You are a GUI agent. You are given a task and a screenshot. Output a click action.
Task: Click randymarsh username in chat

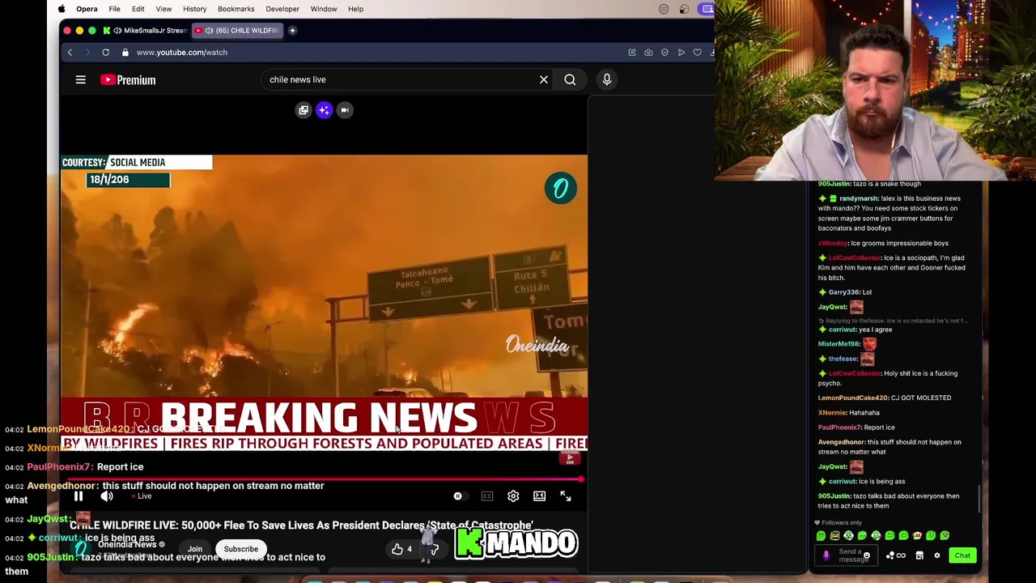859,198
